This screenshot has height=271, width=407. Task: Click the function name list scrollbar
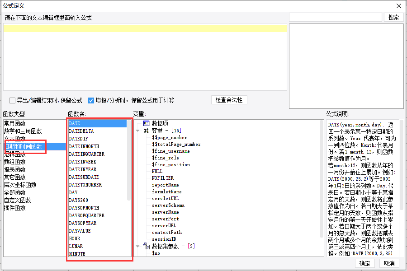pyautogui.click(x=129, y=160)
